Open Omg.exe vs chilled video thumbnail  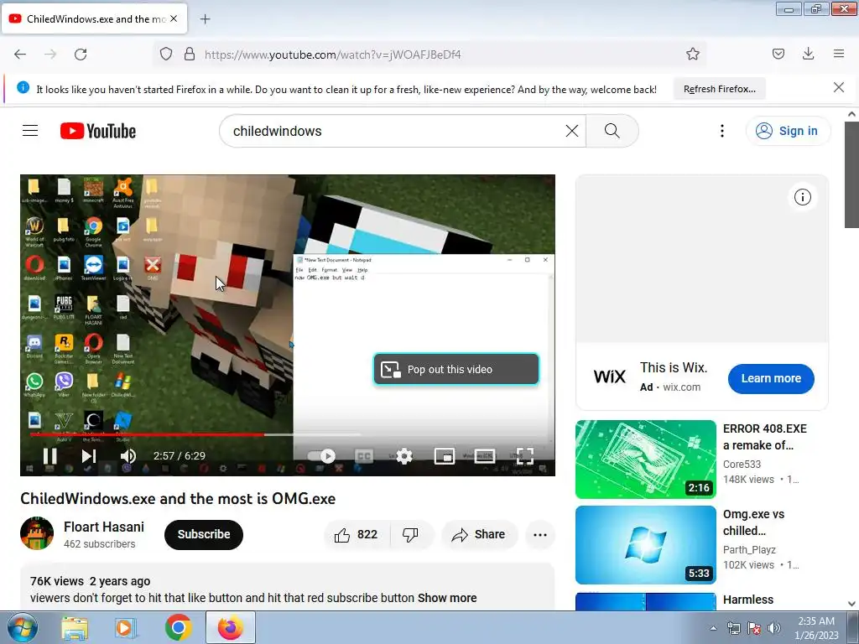pyautogui.click(x=646, y=545)
